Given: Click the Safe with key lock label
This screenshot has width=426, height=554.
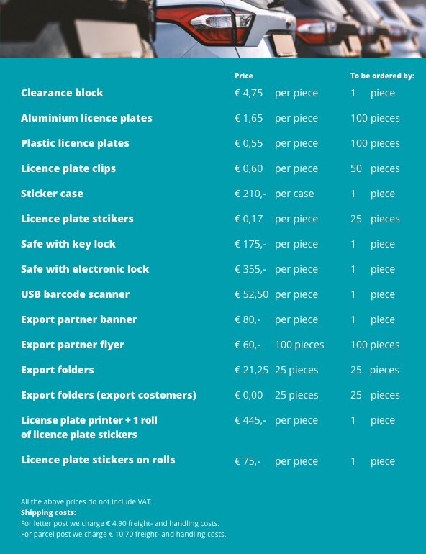Looking at the screenshot, I should coord(68,244).
